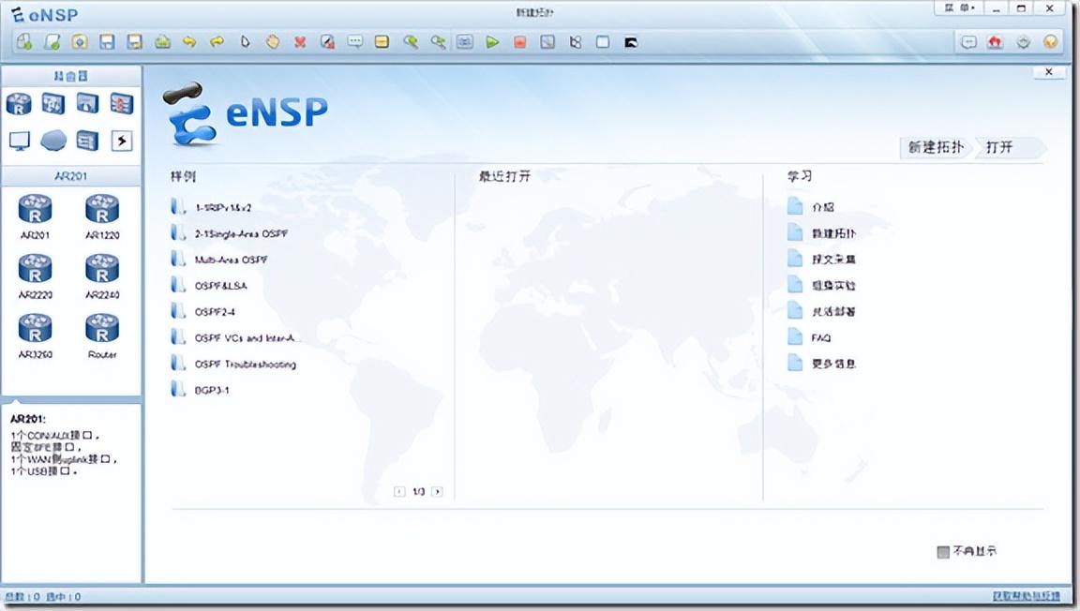The height and width of the screenshot is (611, 1080).
Task: Select the Switch device category icon
Action: 53,104
